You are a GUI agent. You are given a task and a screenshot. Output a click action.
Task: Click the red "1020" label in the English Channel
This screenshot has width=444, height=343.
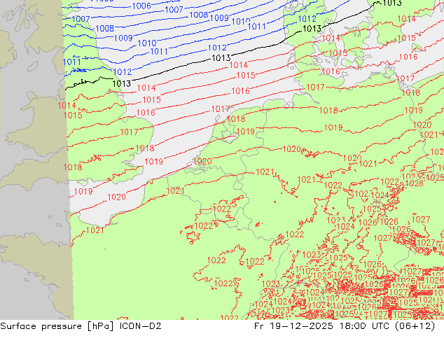click(116, 197)
